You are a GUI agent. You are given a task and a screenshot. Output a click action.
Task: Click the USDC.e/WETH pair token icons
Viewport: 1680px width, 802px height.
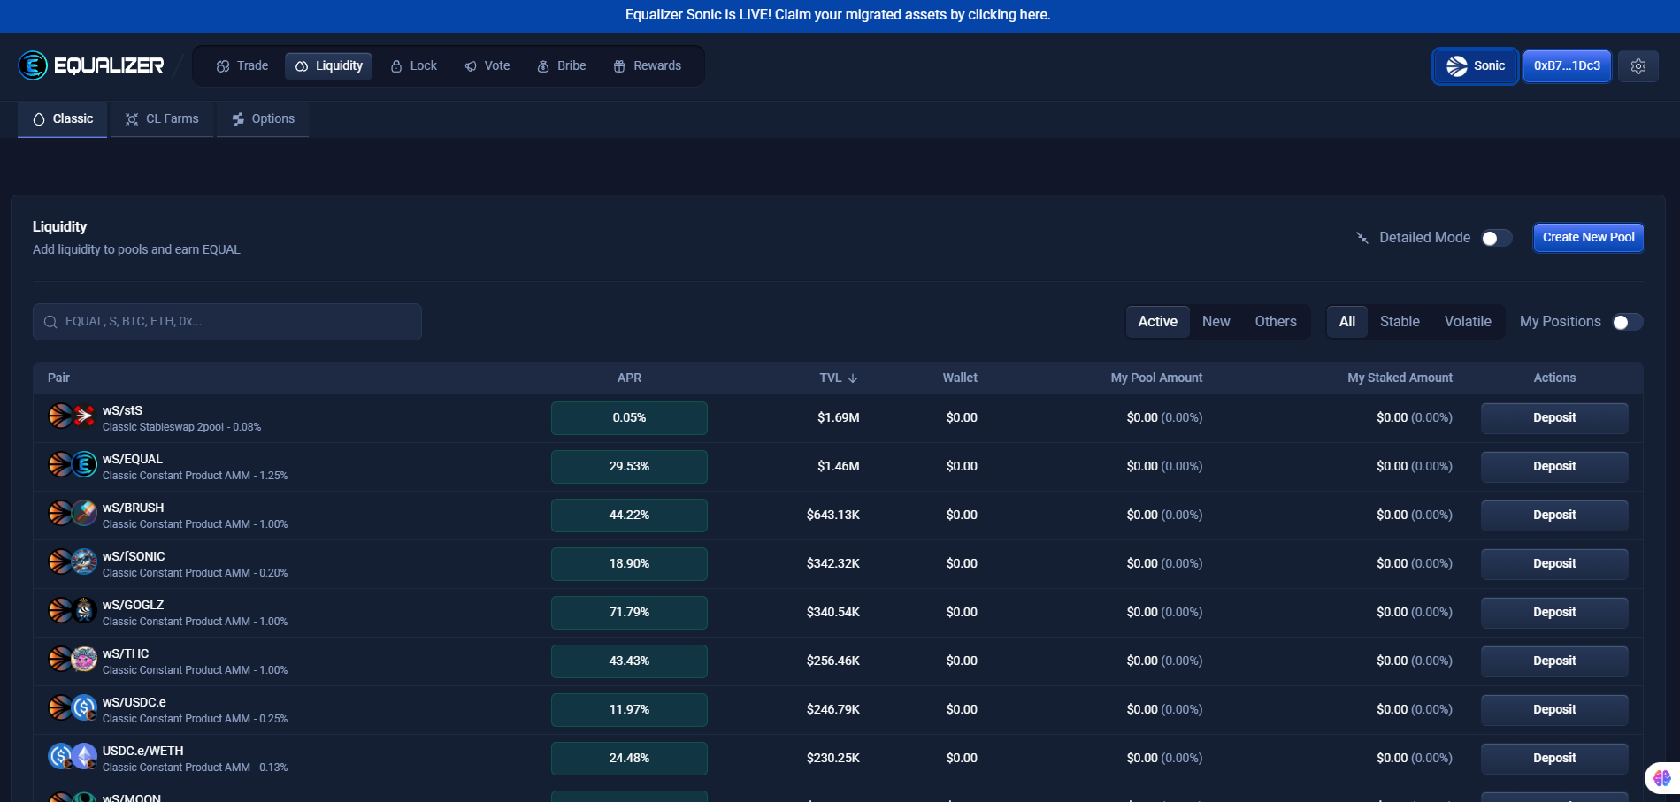(73, 756)
